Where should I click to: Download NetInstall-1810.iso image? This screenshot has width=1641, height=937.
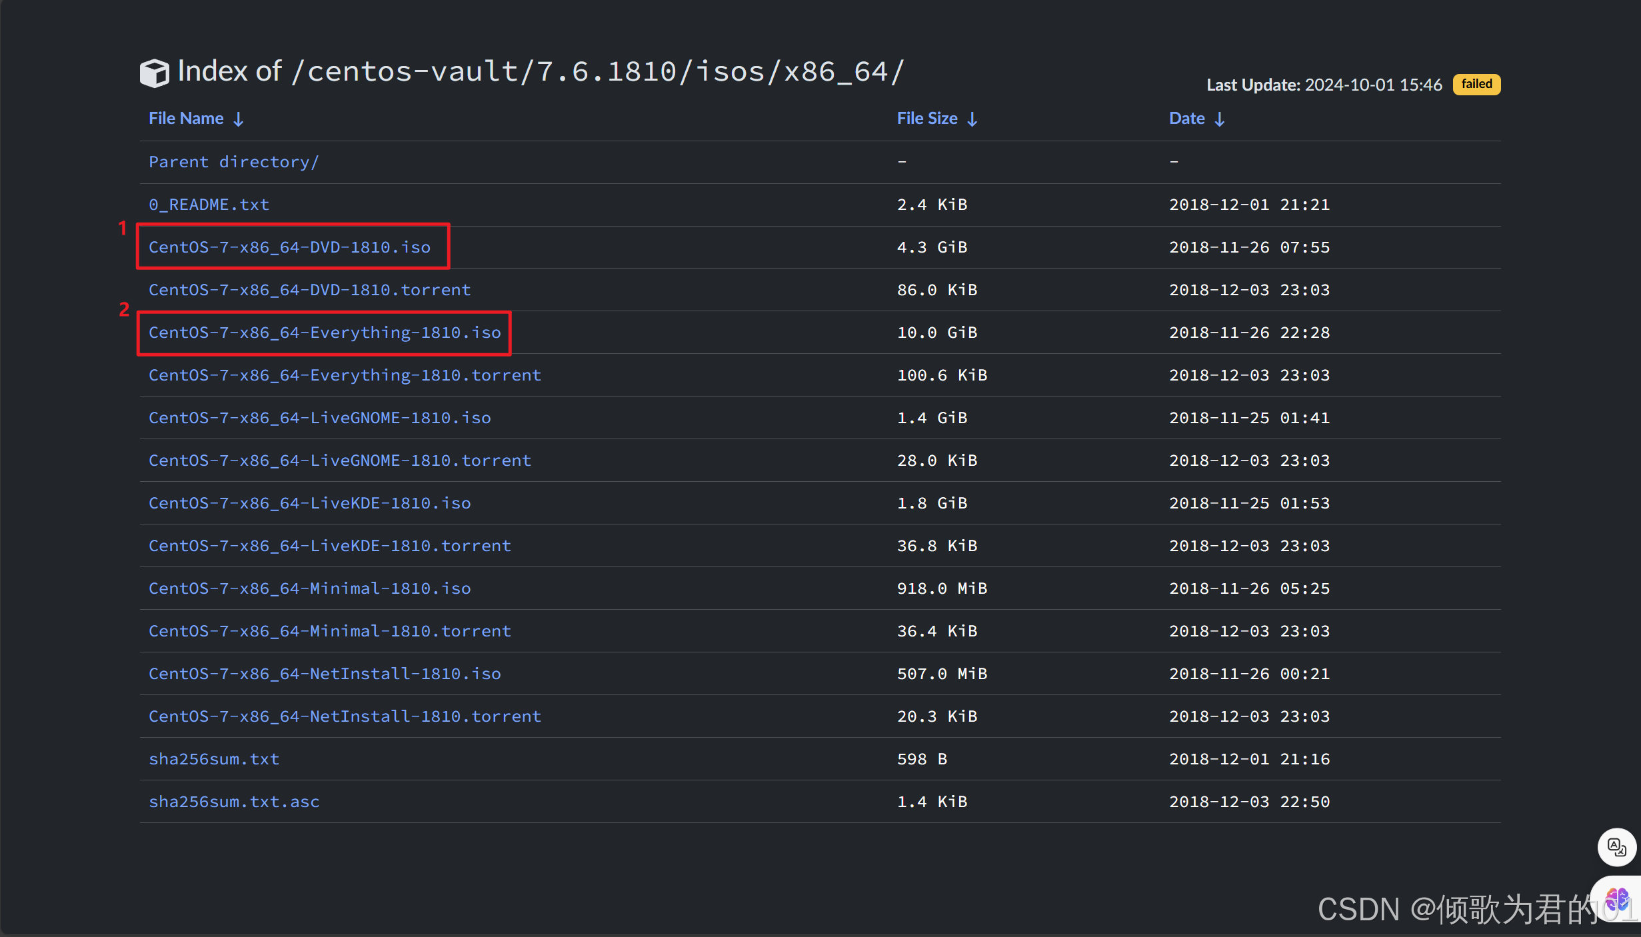[325, 674]
